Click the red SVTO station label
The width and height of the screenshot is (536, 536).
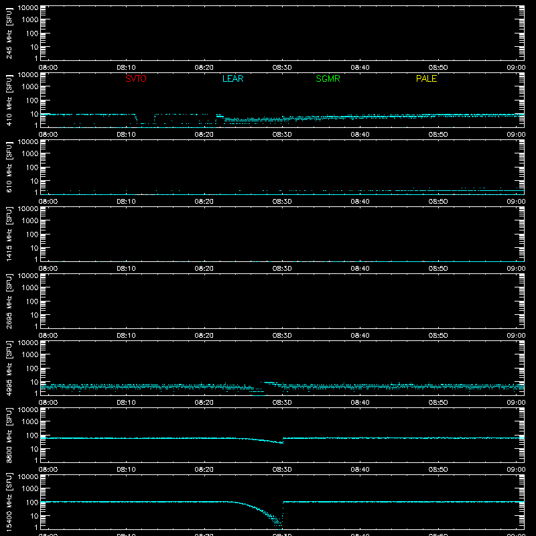tap(136, 78)
